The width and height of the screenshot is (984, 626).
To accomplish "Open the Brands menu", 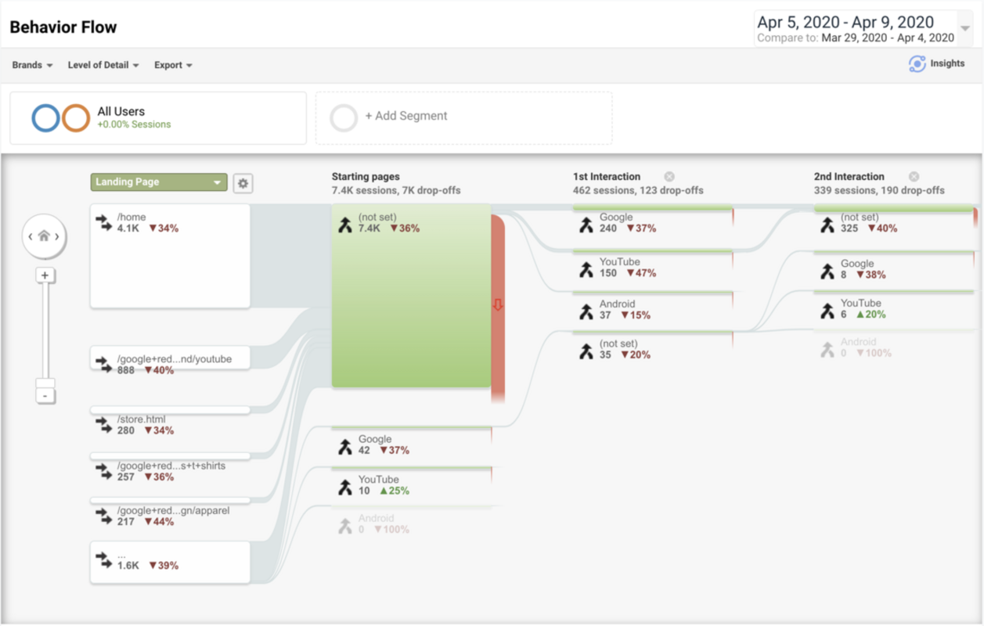I will (31, 65).
